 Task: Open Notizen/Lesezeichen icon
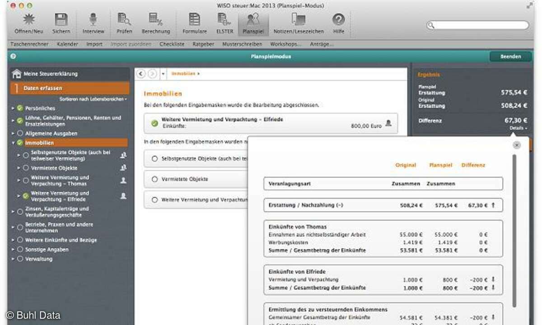coord(299,20)
